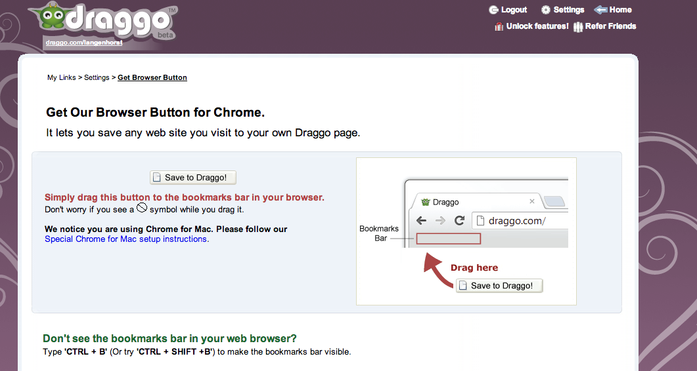Click the Save to Draggo! bookmarklet button
697x371 pixels.
[x=193, y=178]
